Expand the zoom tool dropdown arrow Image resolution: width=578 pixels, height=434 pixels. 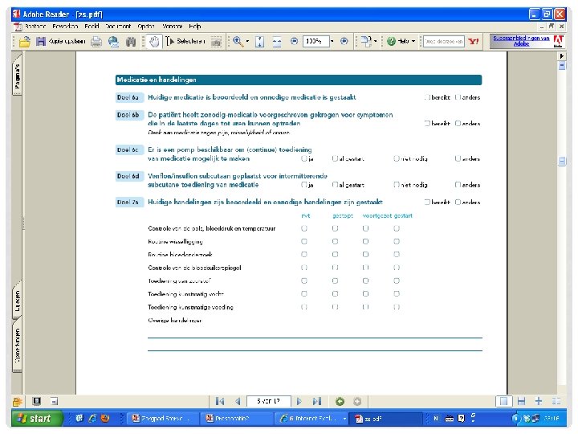point(247,41)
